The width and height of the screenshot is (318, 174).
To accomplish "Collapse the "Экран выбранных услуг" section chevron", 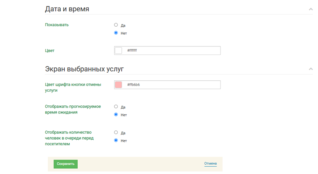I will click(x=310, y=69).
